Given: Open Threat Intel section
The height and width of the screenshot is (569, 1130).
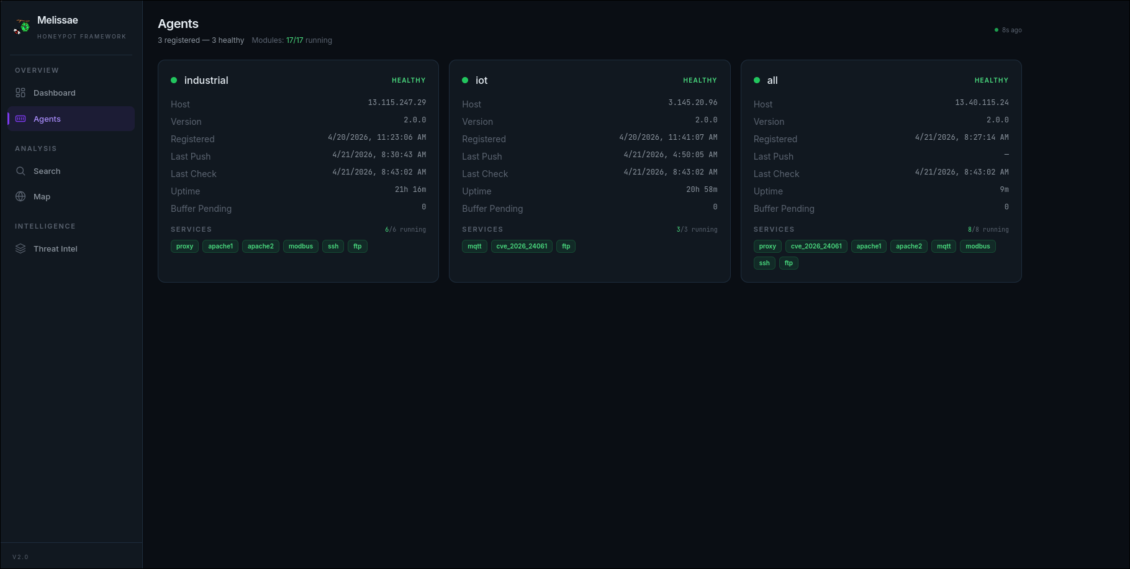Looking at the screenshot, I should 71,248.
